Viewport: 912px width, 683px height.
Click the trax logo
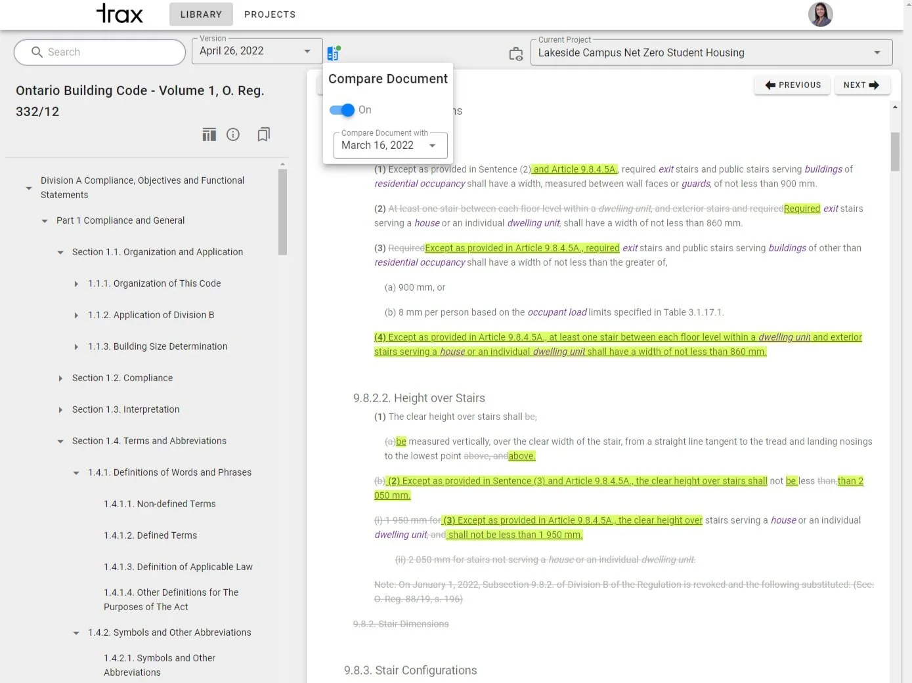pyautogui.click(x=120, y=14)
